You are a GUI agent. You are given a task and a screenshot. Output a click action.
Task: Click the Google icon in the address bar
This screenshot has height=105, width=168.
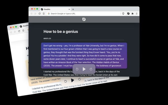(49, 14)
